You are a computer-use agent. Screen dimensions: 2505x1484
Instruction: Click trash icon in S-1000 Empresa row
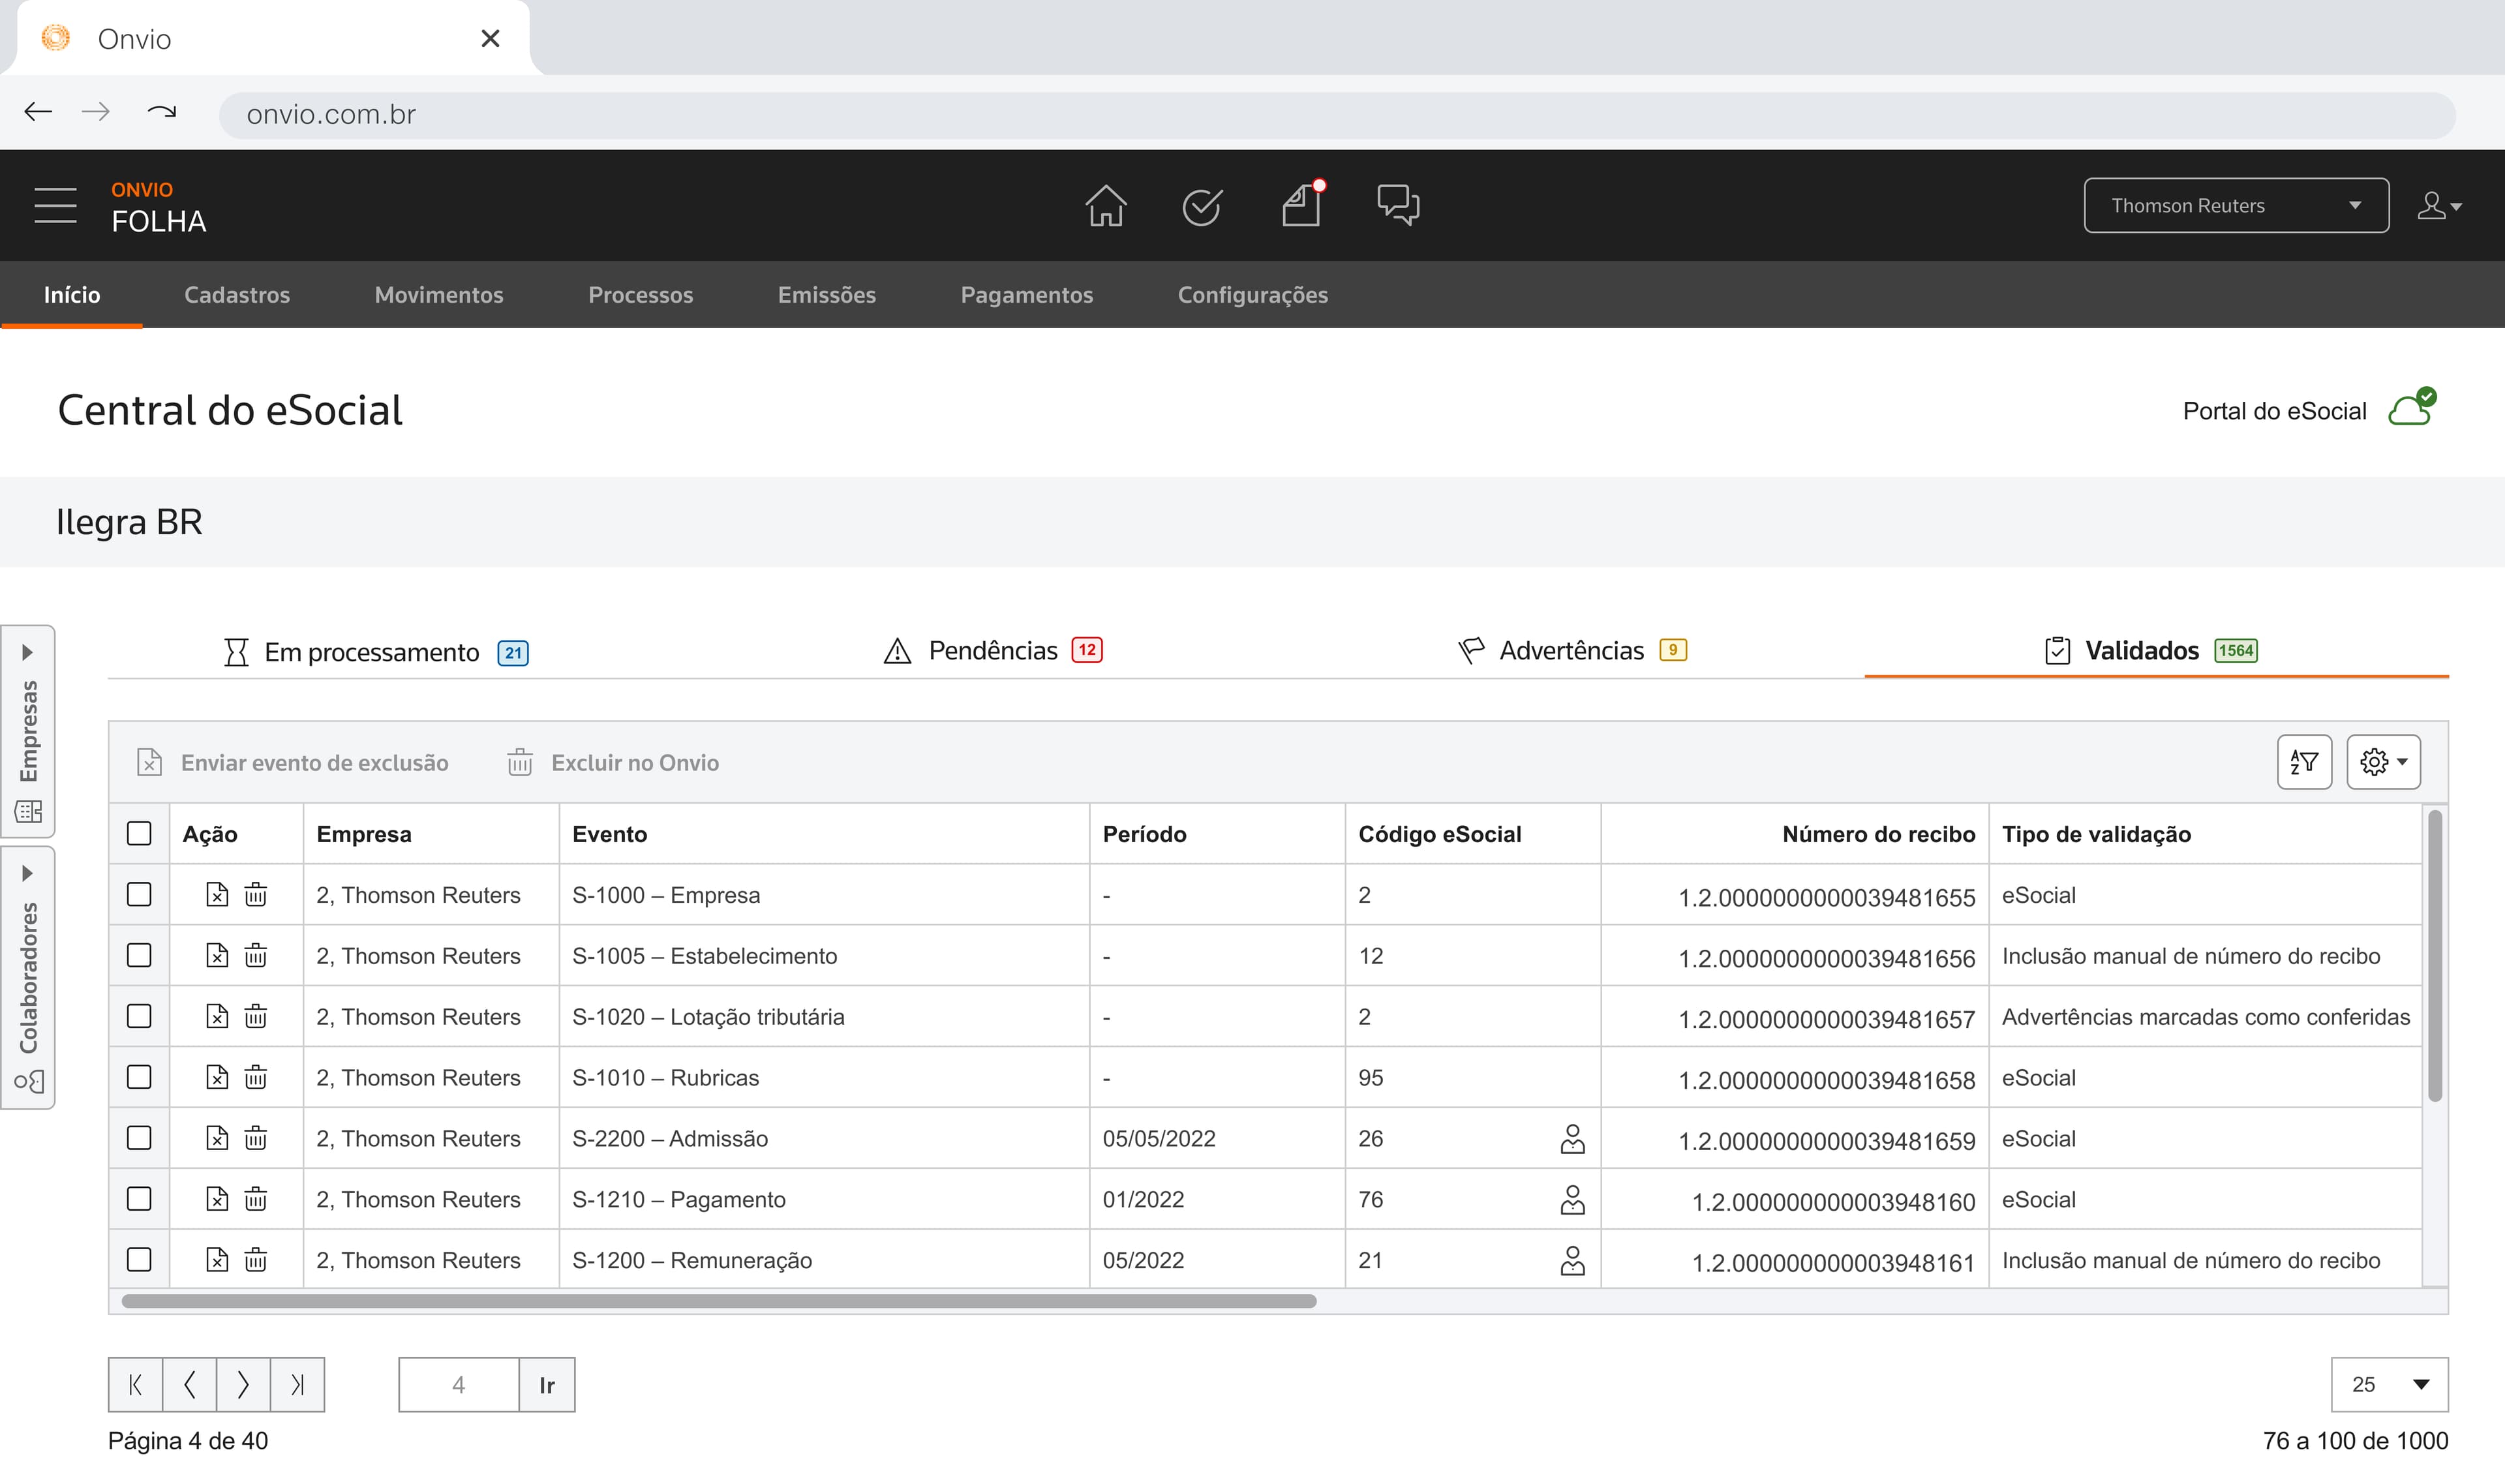[x=256, y=894]
